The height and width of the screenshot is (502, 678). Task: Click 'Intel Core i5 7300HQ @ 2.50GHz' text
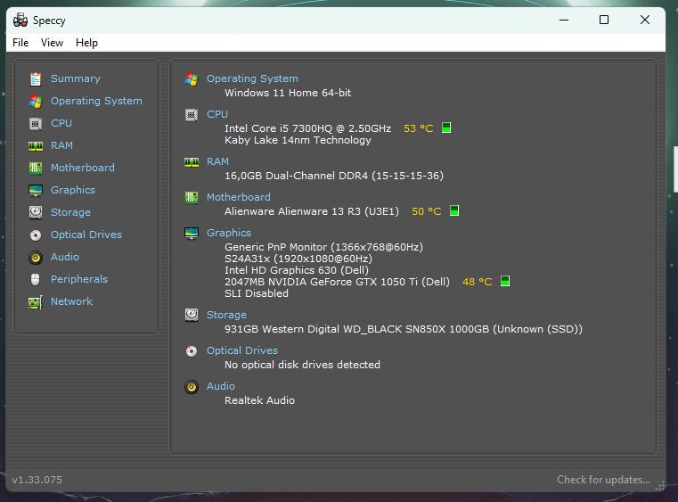(307, 128)
